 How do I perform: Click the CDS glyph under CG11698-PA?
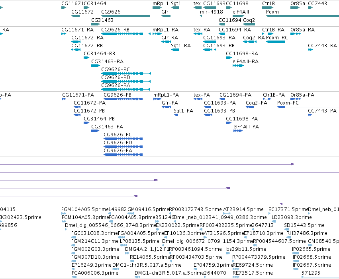click(229, 123)
